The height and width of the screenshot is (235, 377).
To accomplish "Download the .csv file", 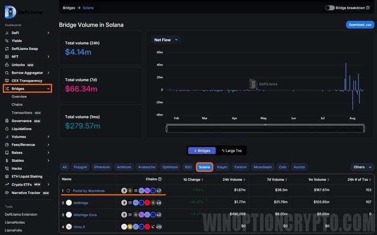I will (x=360, y=25).
